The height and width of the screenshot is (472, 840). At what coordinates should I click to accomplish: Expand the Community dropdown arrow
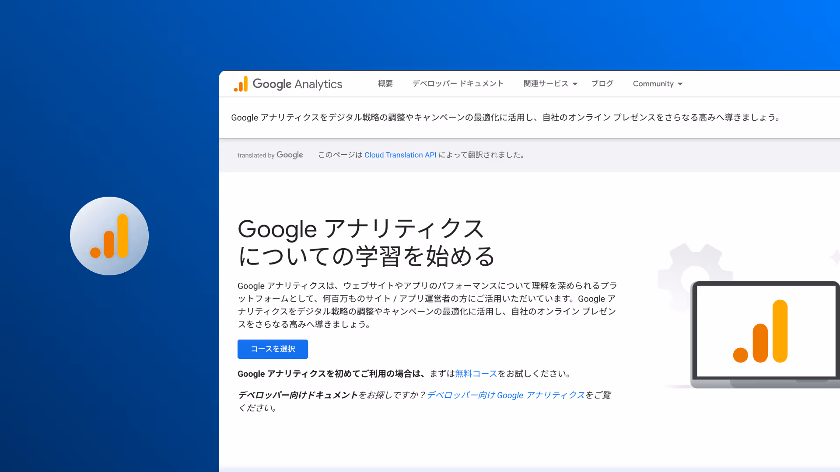click(680, 84)
